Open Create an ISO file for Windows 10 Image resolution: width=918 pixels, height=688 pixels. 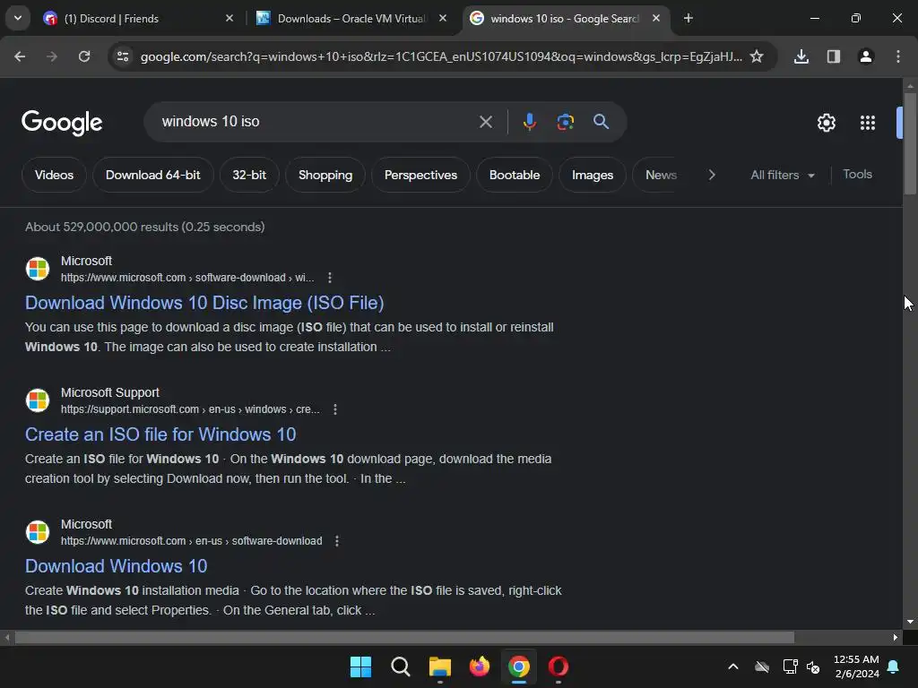[x=160, y=434]
